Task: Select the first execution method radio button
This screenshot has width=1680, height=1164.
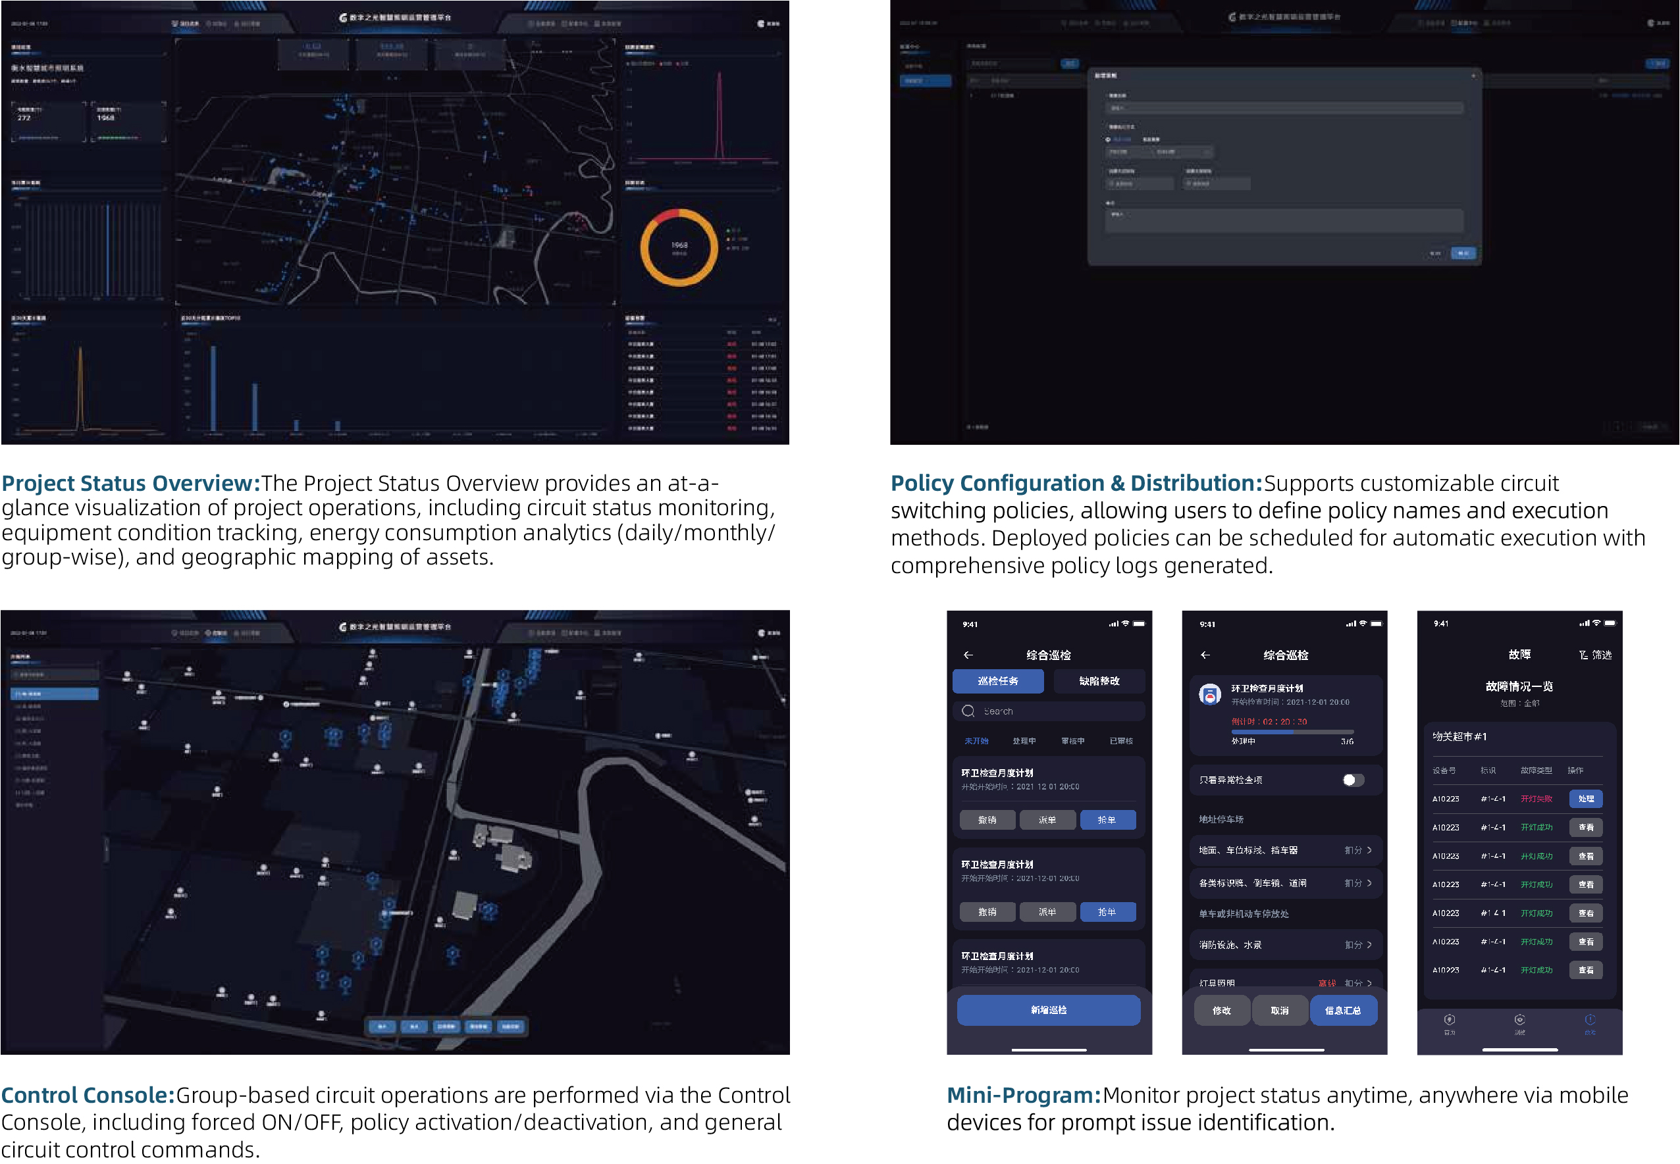Action: coord(1107,139)
